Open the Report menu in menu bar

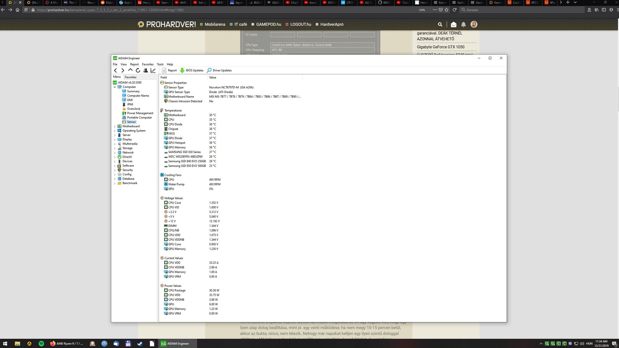(134, 64)
